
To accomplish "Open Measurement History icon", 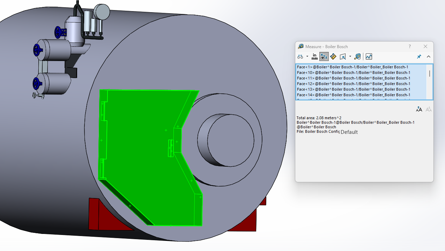I will click(x=357, y=56).
